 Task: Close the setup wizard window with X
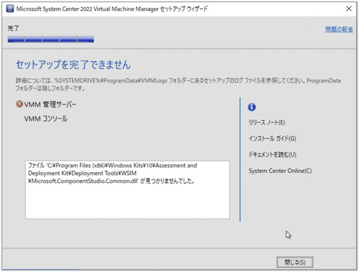[x=349, y=9]
